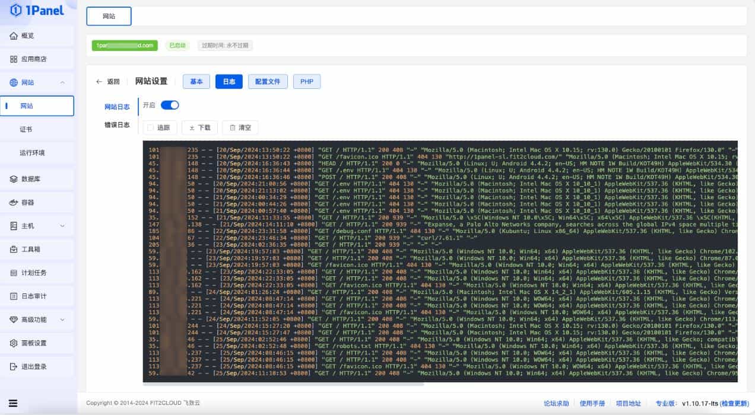
Task: Open the 数据库 database section
Action: pyautogui.click(x=31, y=178)
